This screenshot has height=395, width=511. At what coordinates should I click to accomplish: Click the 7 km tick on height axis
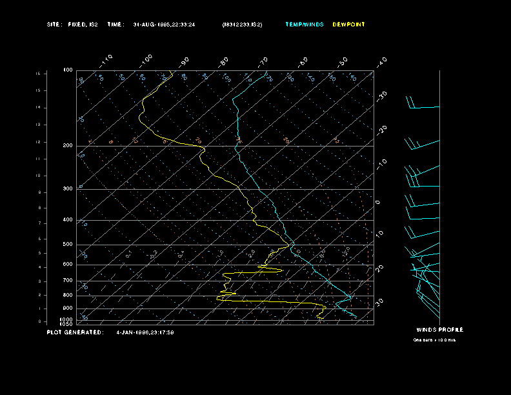point(40,223)
